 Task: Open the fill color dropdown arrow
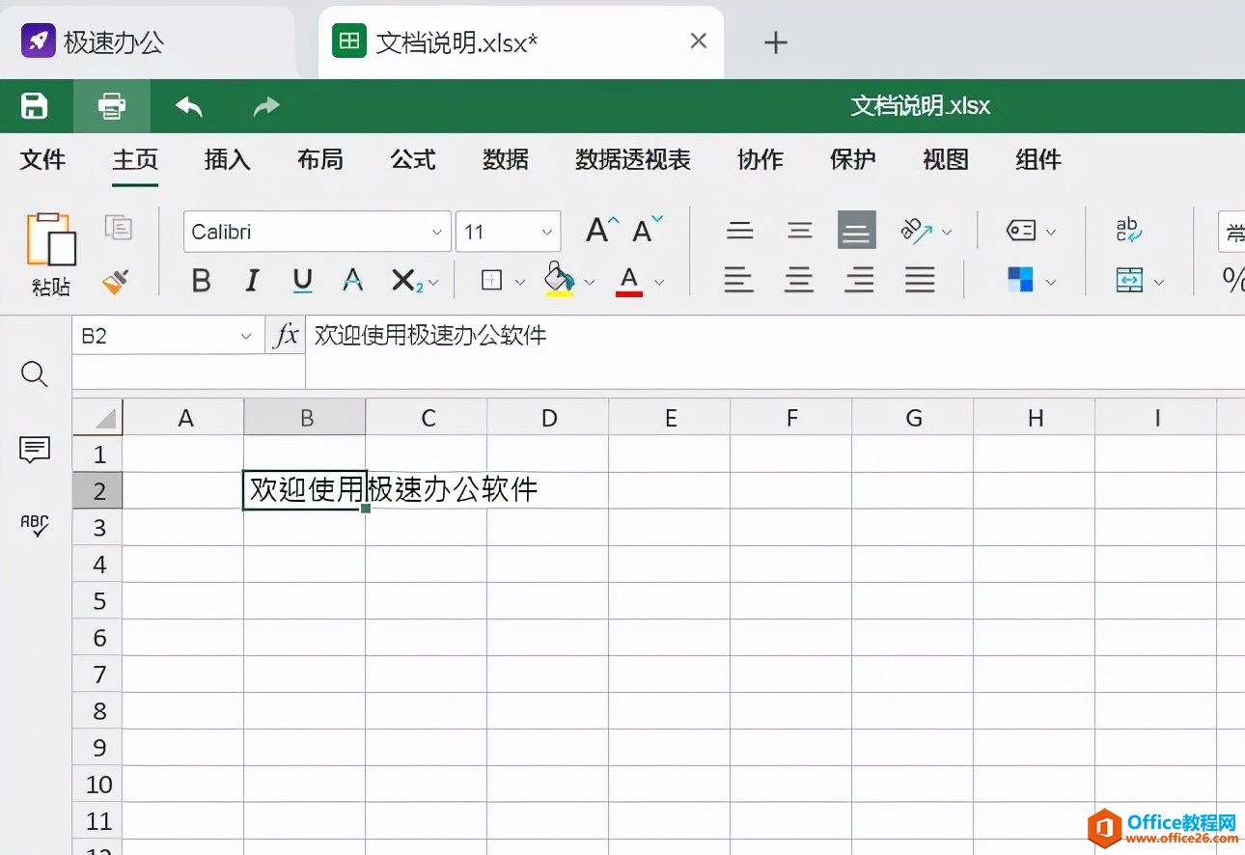click(590, 283)
